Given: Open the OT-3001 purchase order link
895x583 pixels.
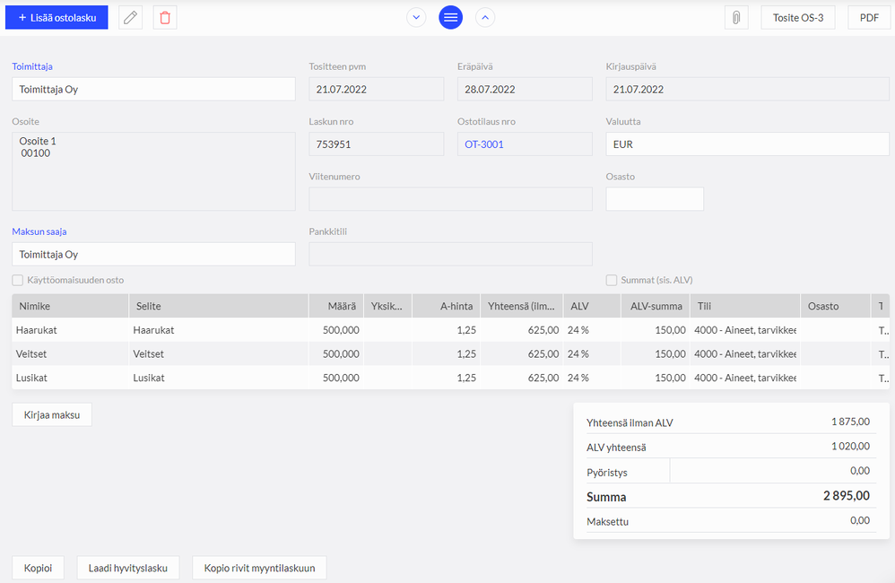Looking at the screenshot, I should tap(484, 144).
